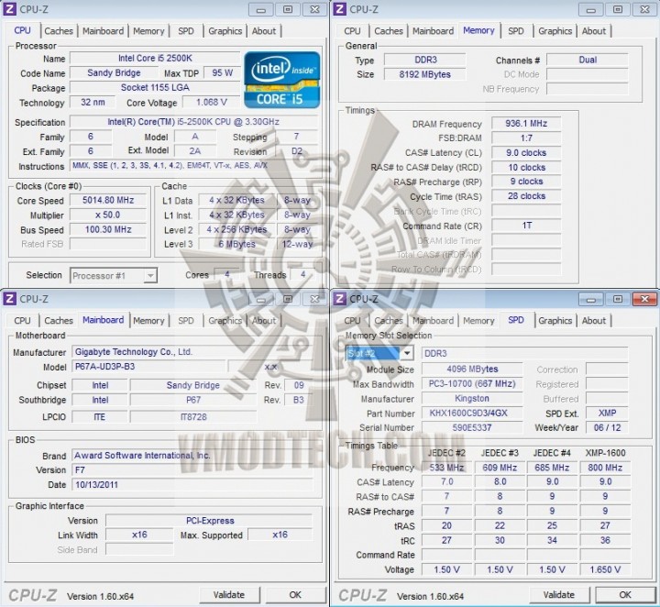
Task: Click the BIOS Date field 10/13/2011
Action: [192, 485]
